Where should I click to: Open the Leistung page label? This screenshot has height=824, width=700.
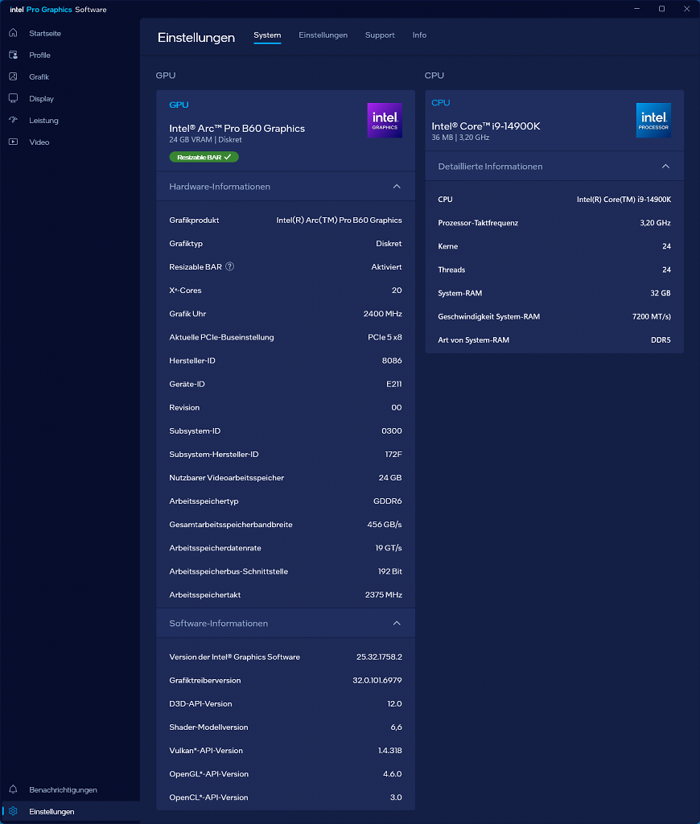(x=43, y=121)
